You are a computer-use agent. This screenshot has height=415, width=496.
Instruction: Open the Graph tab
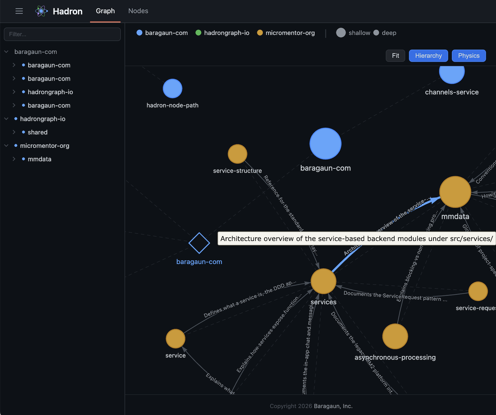click(105, 11)
